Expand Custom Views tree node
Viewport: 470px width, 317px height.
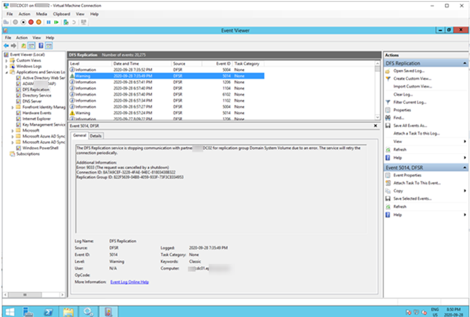[x=6, y=60]
